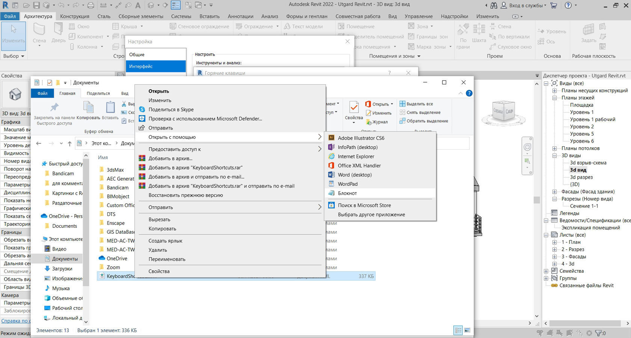The image size is (631, 338).
Task: Click the Revit R application icon
Action: [x=5, y=5]
